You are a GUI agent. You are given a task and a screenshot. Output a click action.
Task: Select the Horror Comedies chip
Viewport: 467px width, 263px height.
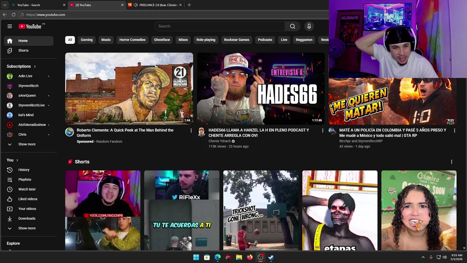[132, 40]
